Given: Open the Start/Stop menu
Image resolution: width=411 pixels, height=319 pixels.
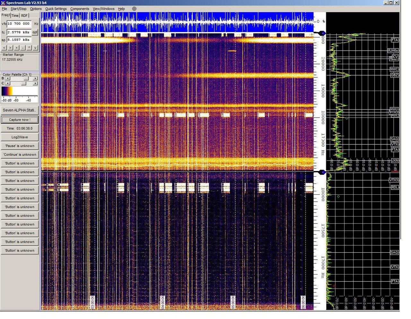Looking at the screenshot, I should click(19, 9).
